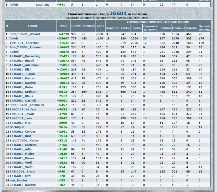The image size is (217, 192).
Task: Select the Сбил value 2580
Action: [99, 34]
